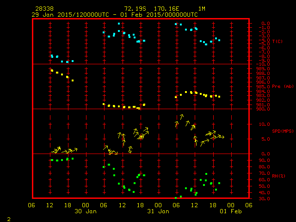Click the "SPD(MPS)" wind speed axis label
Screen dimensions: 296x222
point(283,131)
